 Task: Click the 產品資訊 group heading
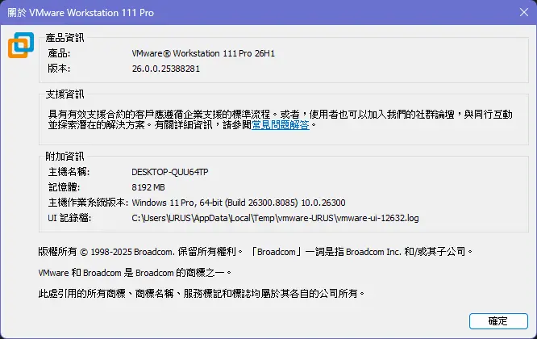65,38
